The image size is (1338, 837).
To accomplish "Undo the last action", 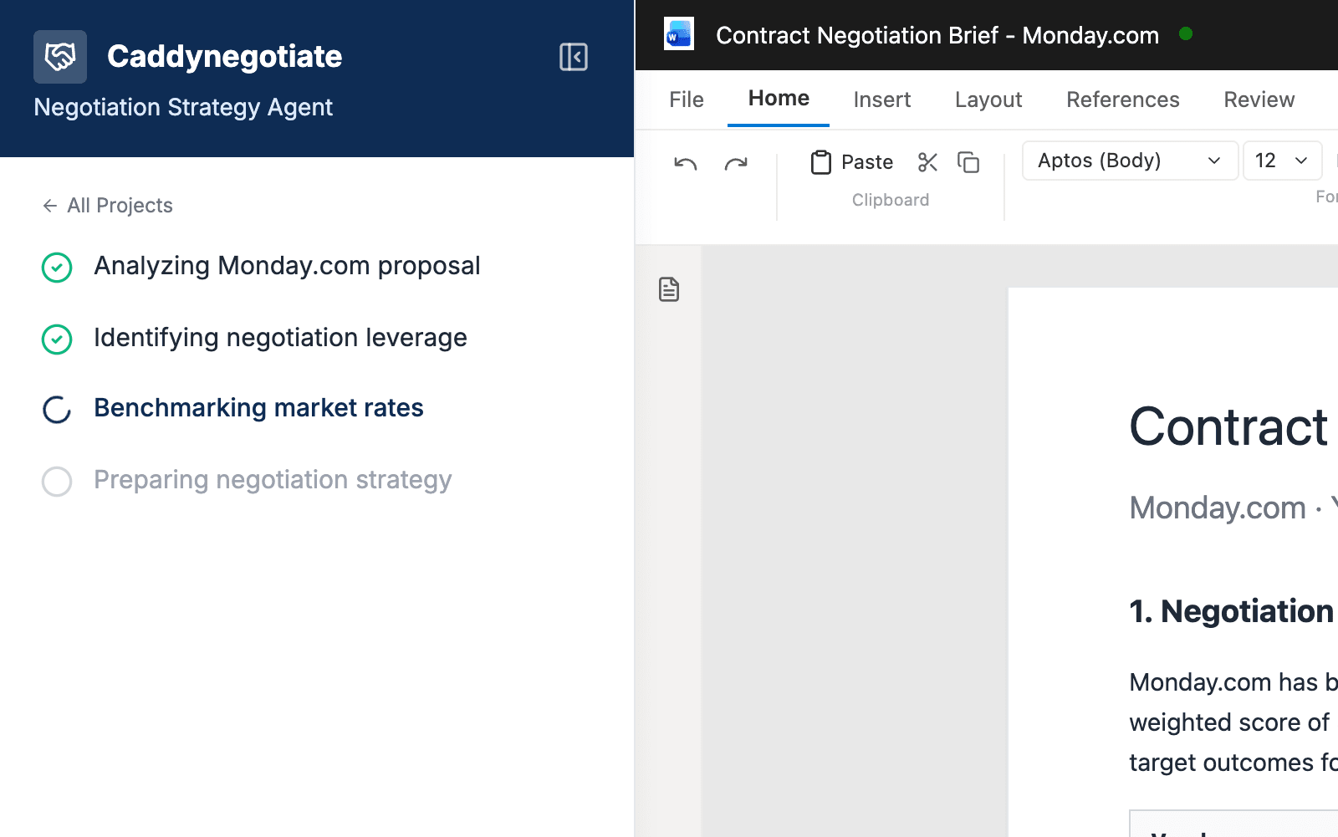I will 686,163.
